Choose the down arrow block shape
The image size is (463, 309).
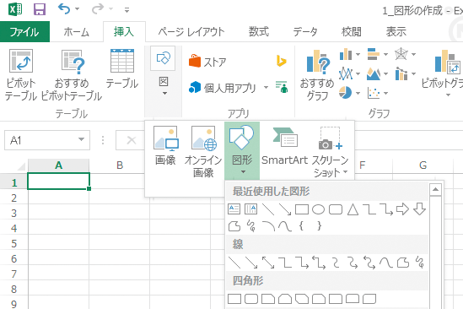pyautogui.click(x=420, y=209)
